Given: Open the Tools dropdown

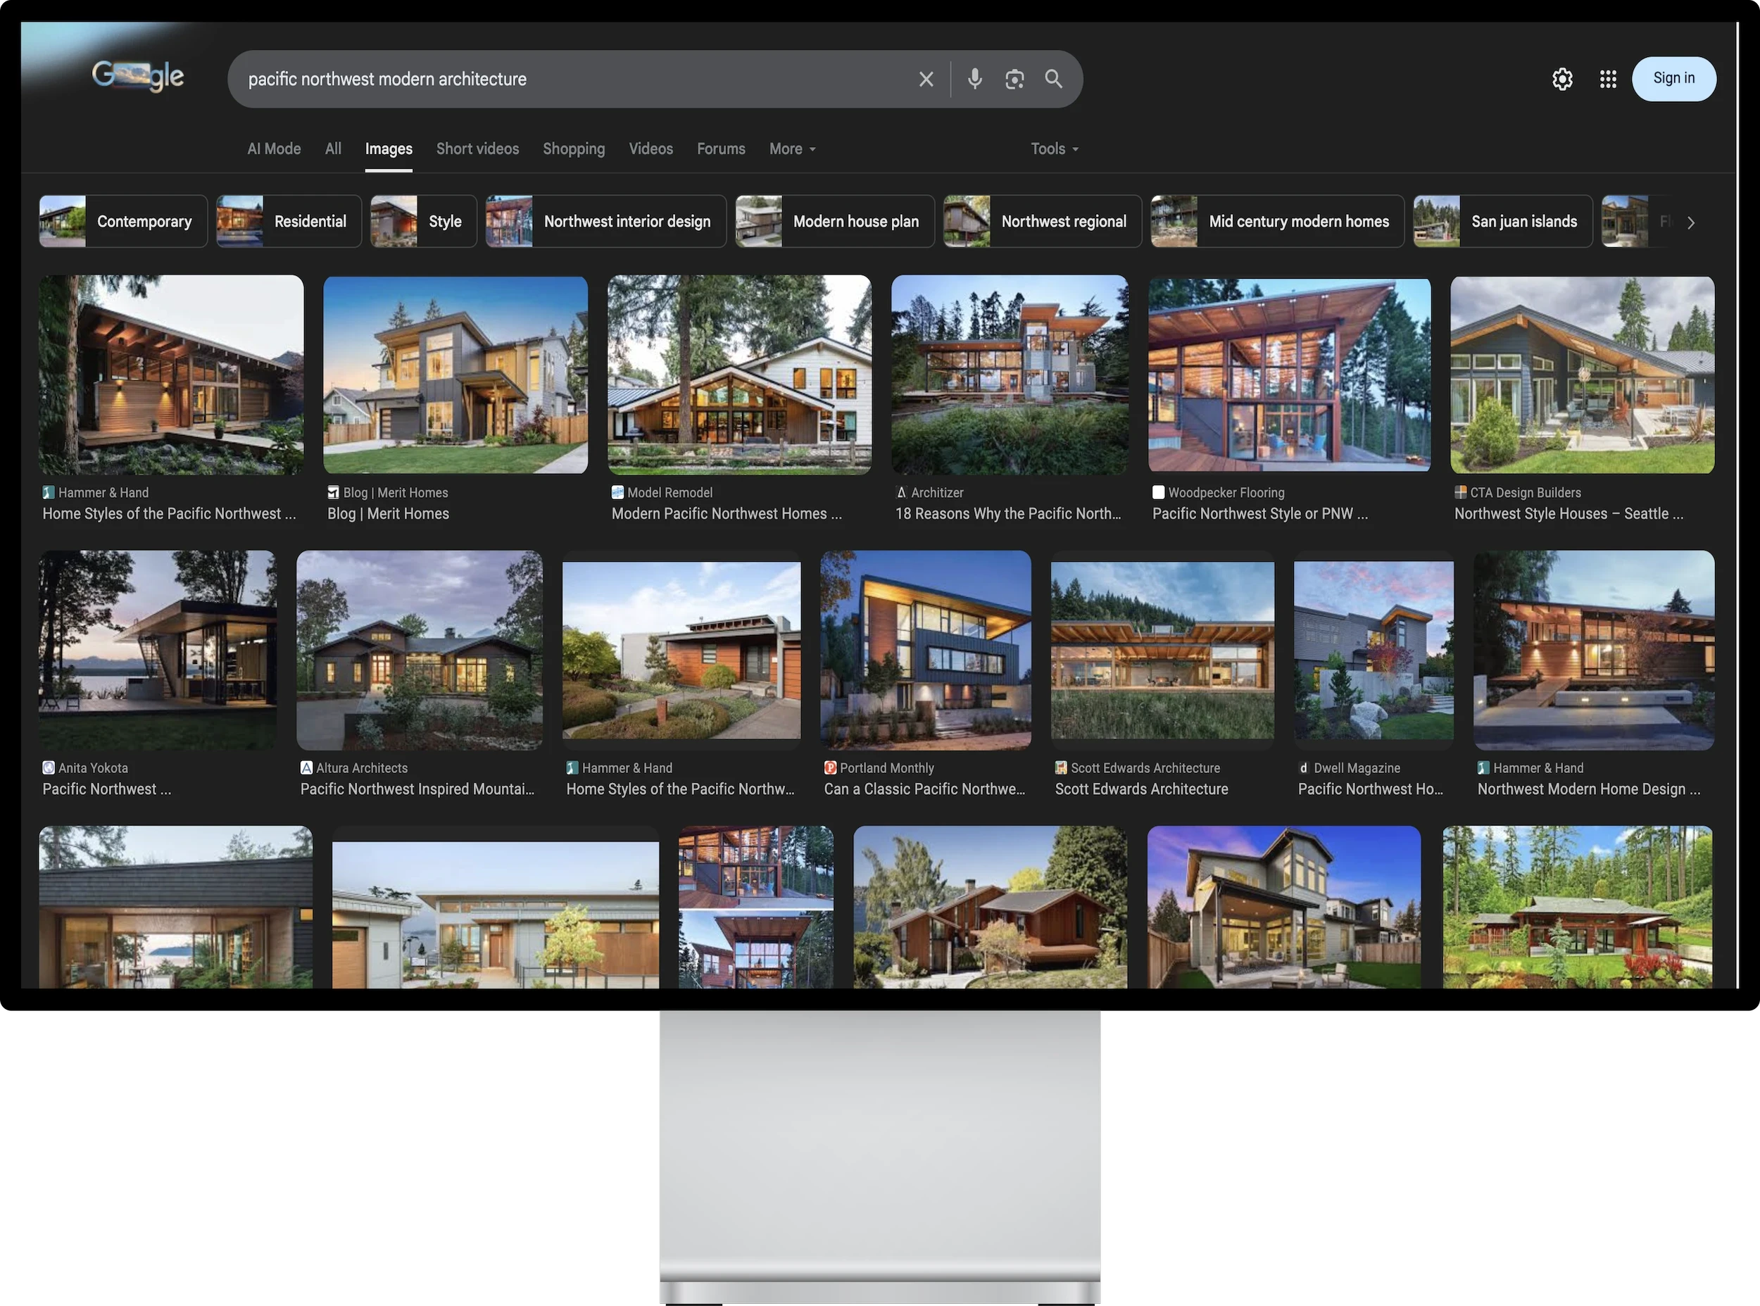Looking at the screenshot, I should click(1053, 148).
